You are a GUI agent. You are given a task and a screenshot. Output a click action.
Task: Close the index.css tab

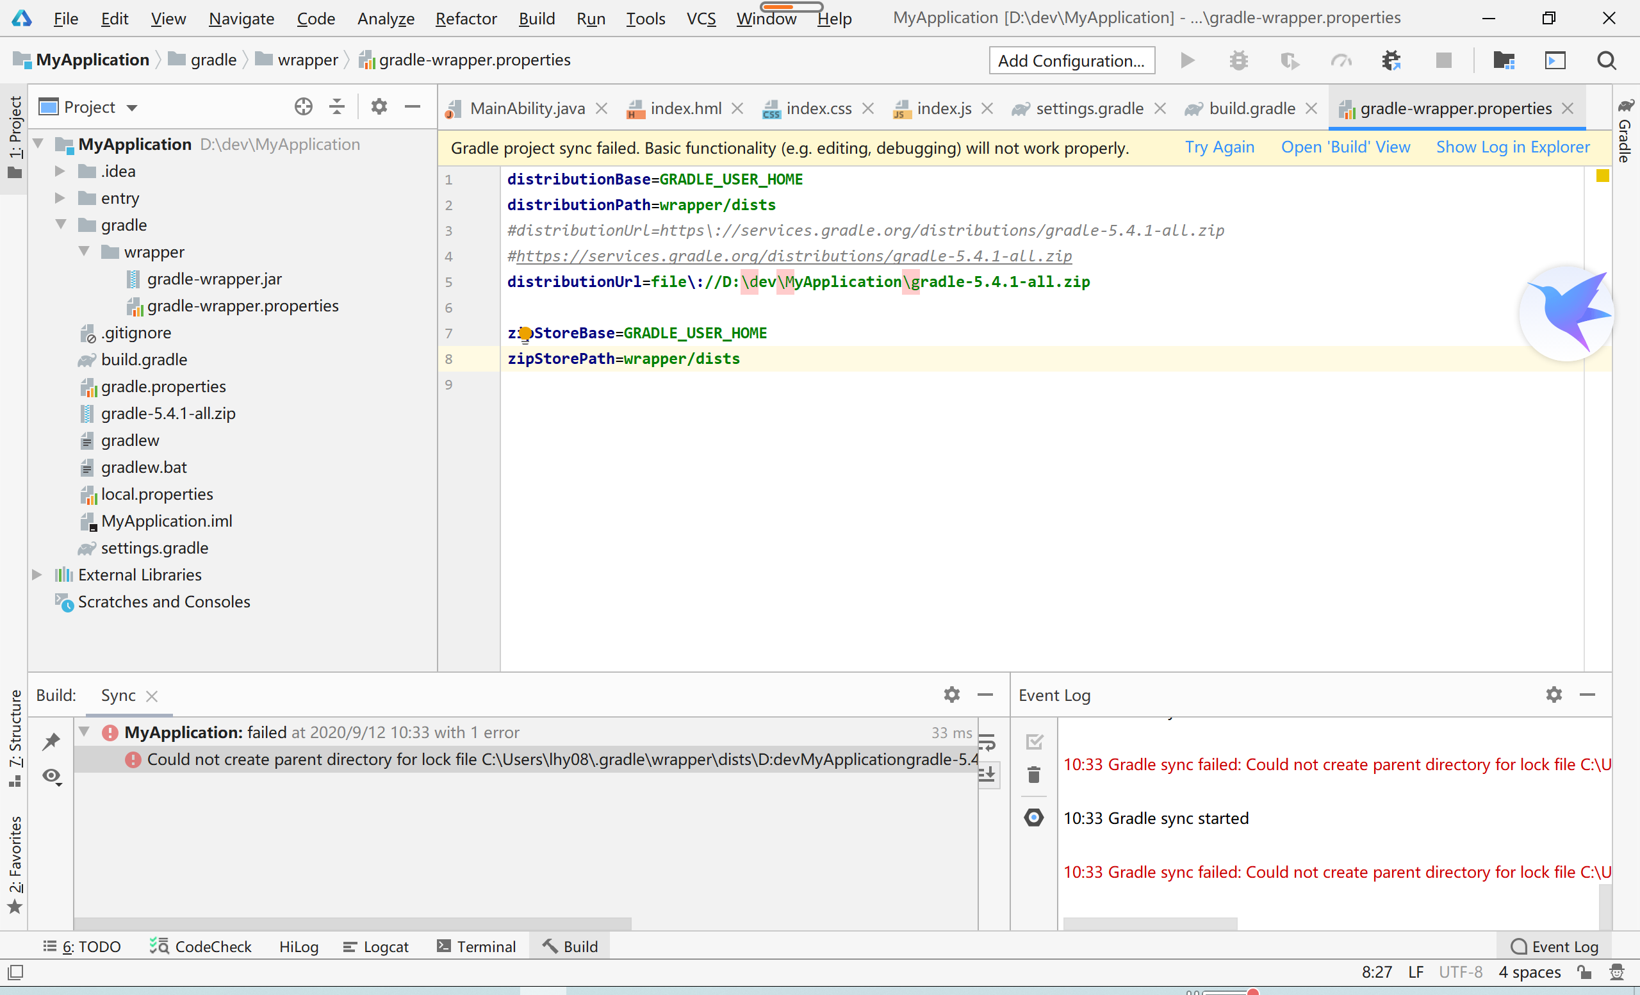point(868,108)
